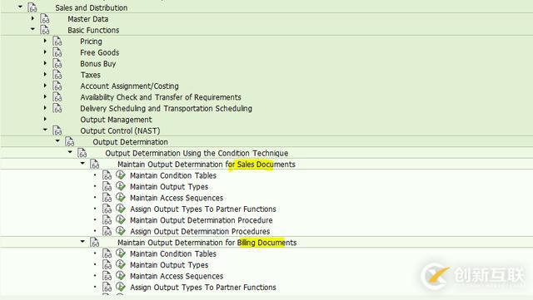Open documentation icon for Basic Functions
The height and width of the screenshot is (300, 533).
pos(45,30)
